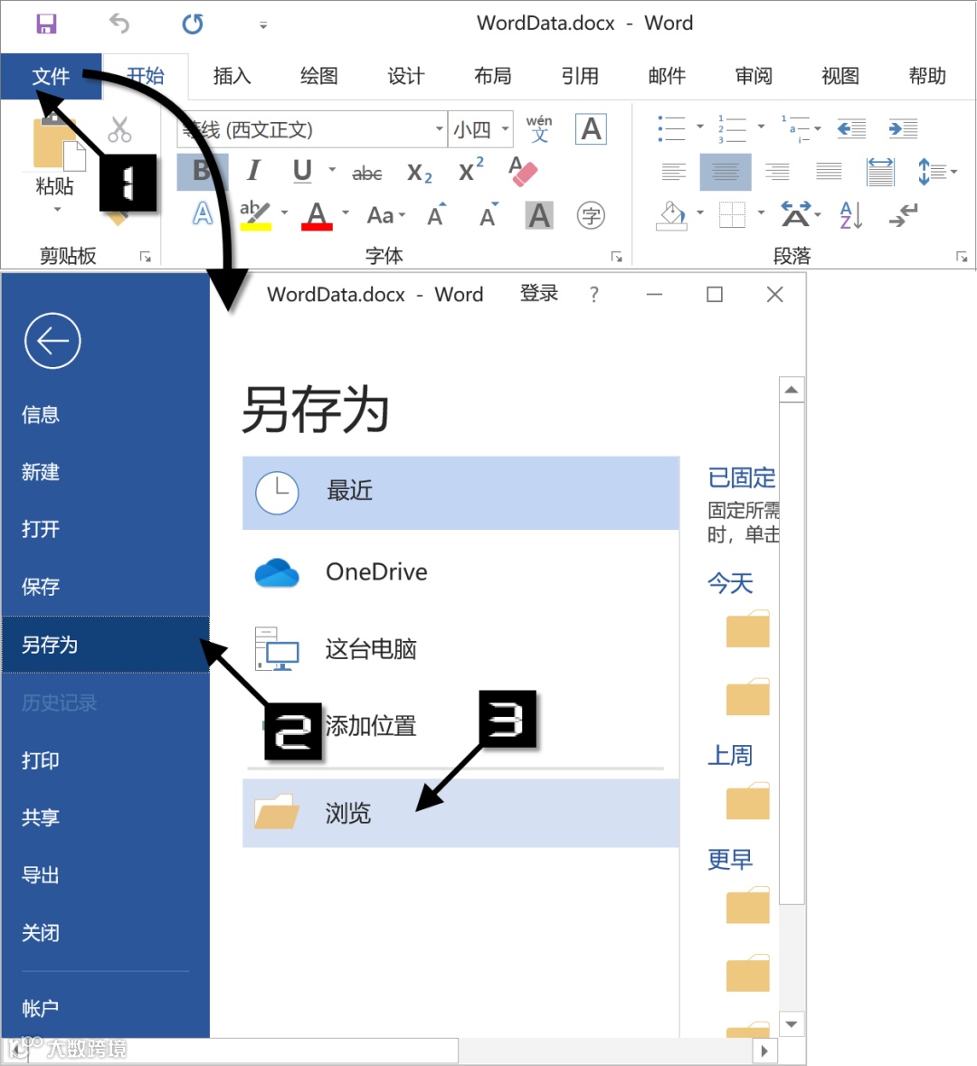The image size is (977, 1066).
Task: Click the distributed alignment icon
Action: coord(880,171)
